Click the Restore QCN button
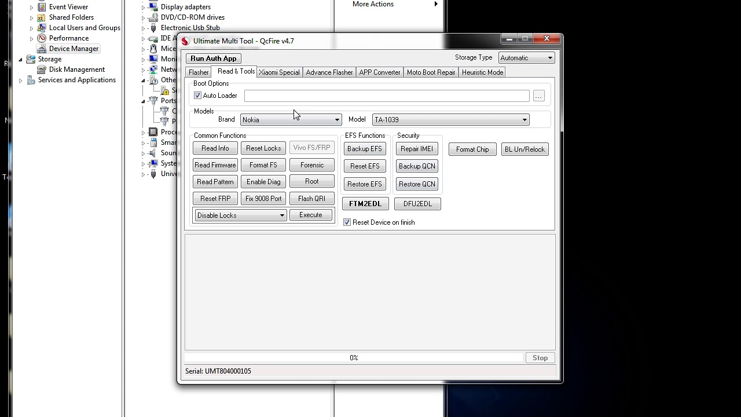The image size is (741, 417). point(417,184)
